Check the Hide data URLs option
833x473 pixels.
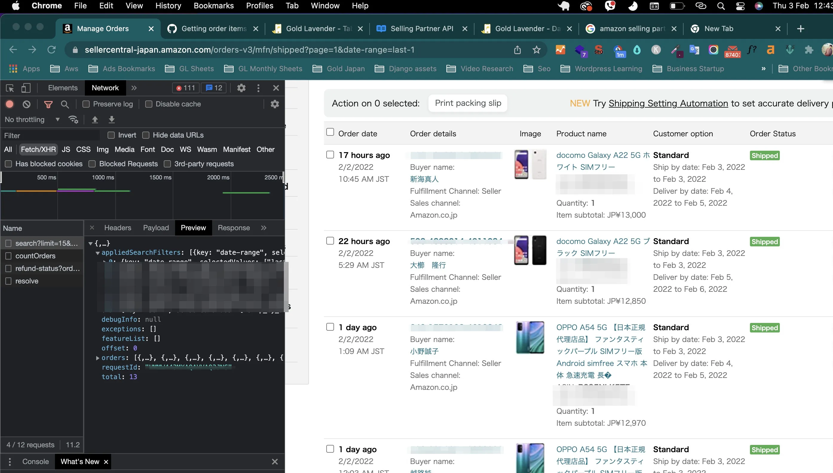point(146,135)
